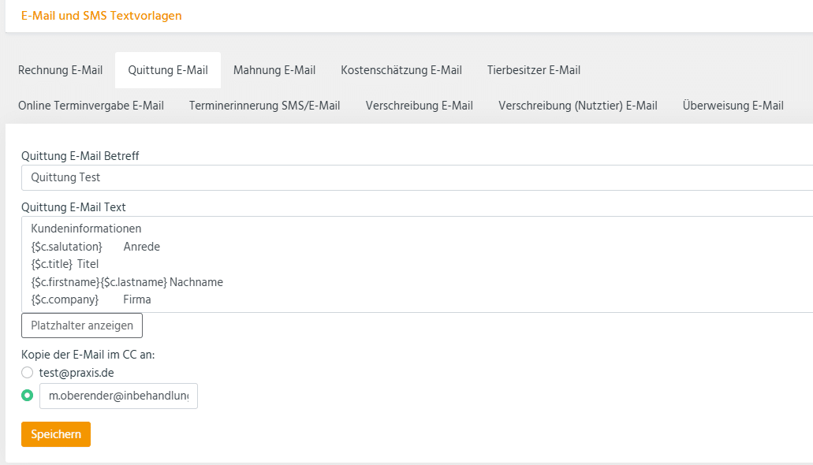813x465 pixels.
Task: Place cursor on the Kundeninformationen line
Action: (86, 229)
